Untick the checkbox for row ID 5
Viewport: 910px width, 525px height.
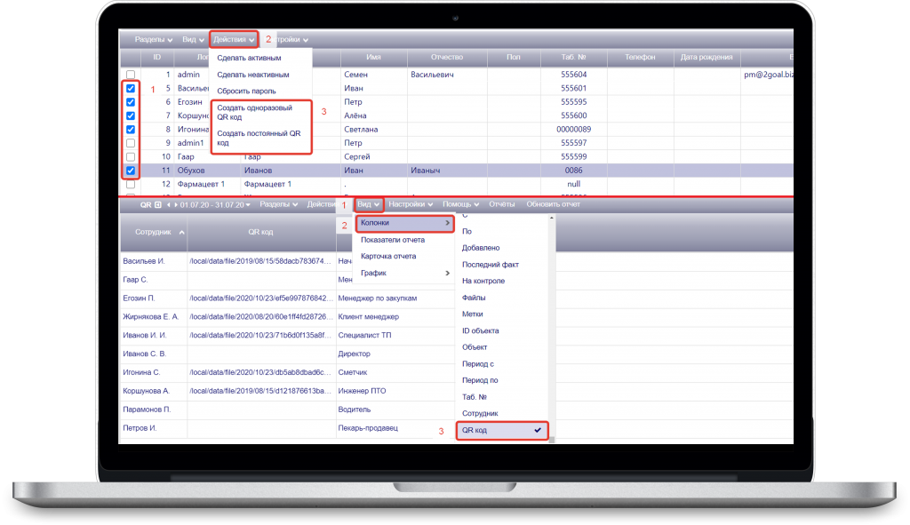point(131,89)
